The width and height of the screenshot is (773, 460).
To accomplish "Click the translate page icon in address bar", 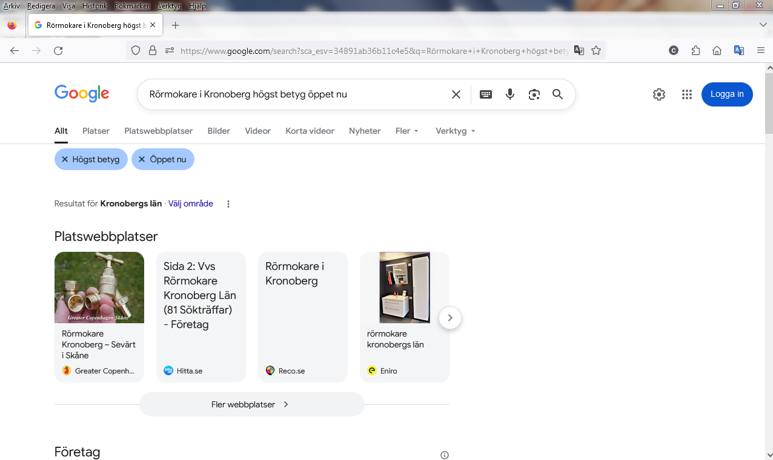I will coord(579,51).
